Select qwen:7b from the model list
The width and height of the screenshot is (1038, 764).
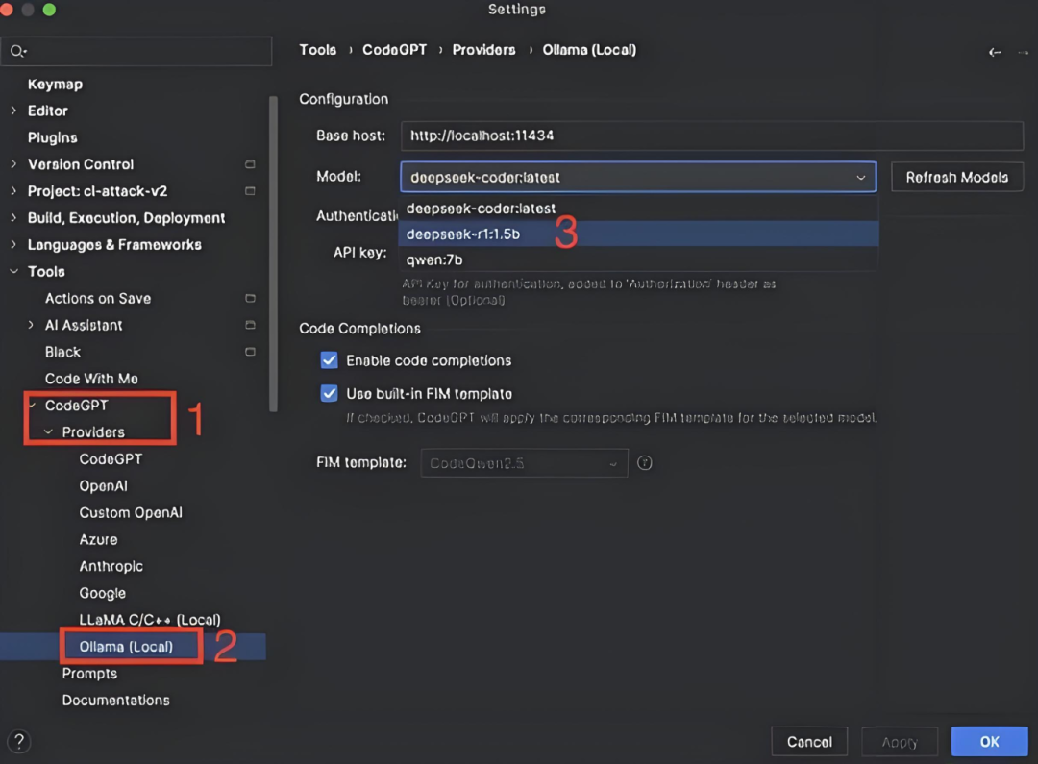tap(638, 259)
